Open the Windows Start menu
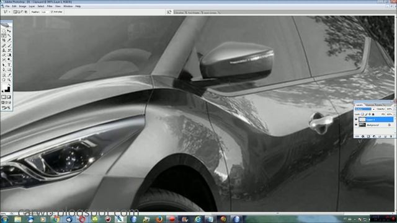 point(4,219)
